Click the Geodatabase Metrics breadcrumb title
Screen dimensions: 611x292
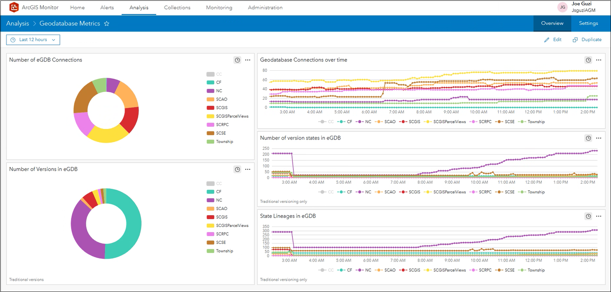[x=70, y=23]
